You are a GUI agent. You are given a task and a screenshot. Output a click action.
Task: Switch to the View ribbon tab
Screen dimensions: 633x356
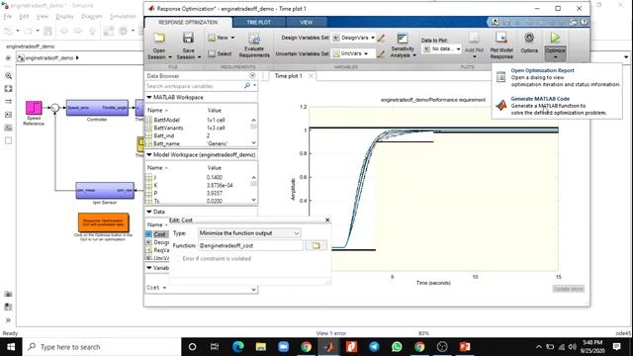tap(306, 22)
